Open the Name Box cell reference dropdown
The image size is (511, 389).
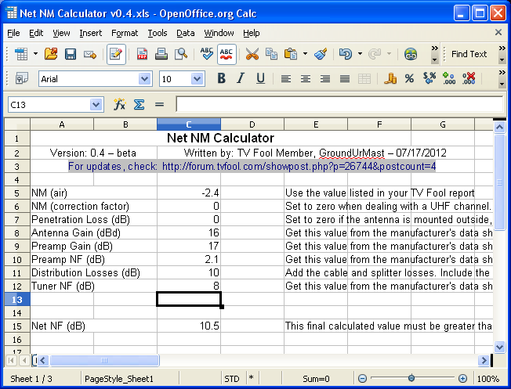pos(96,104)
